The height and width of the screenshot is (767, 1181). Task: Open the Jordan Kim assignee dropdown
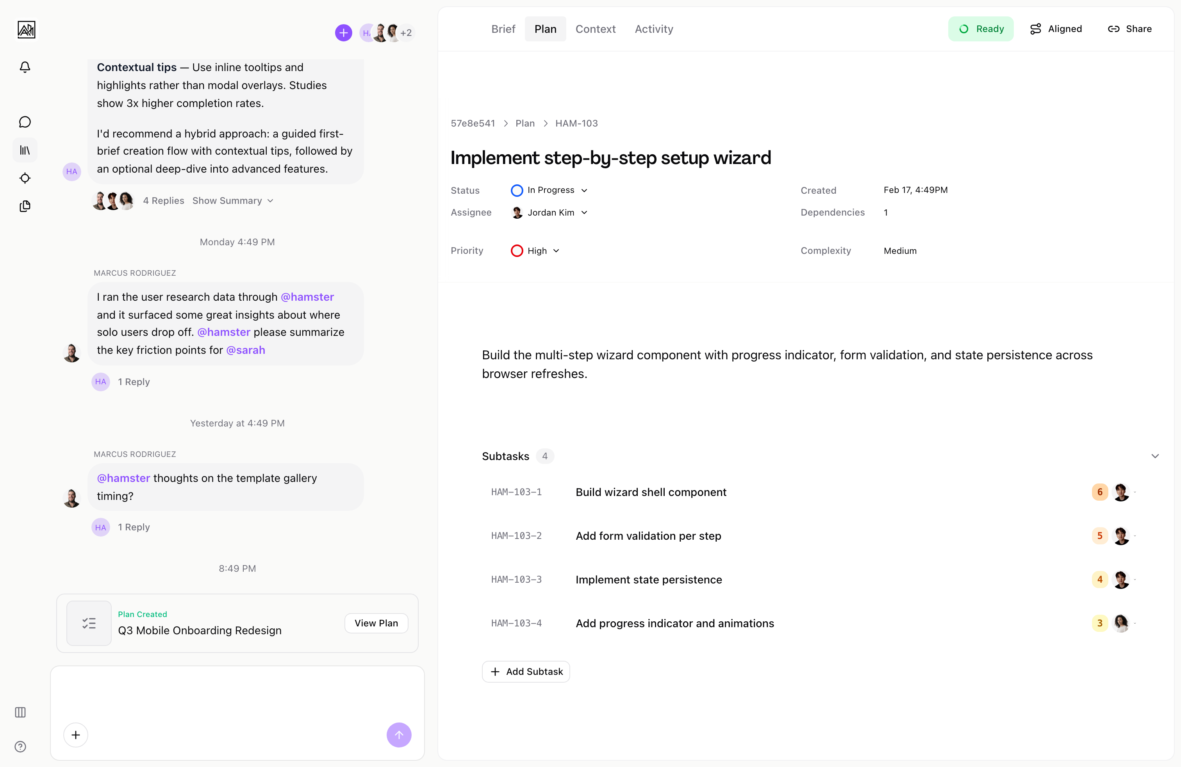pyautogui.click(x=550, y=212)
